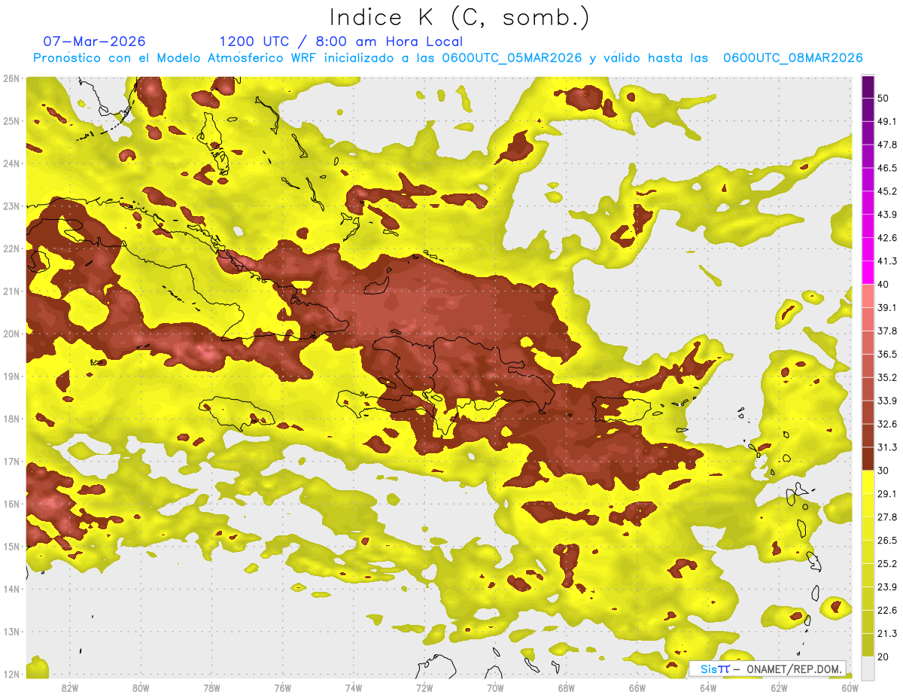The width and height of the screenshot is (903, 698).
Task: Click the latitude label "12N"
Action: (x=11, y=674)
